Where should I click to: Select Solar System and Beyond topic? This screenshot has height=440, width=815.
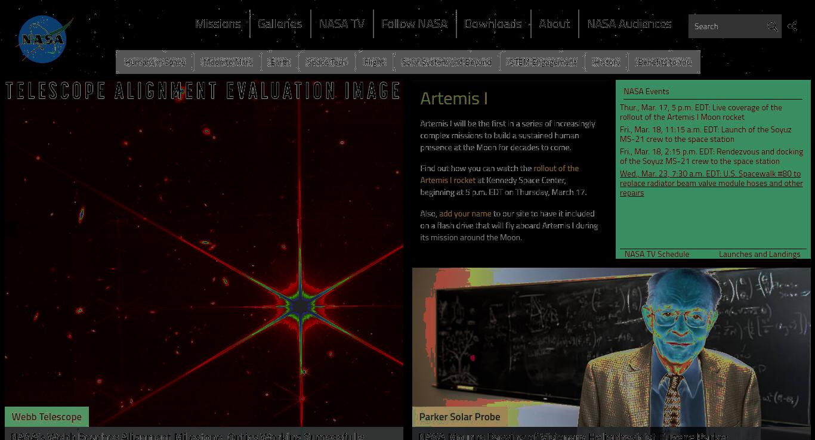(x=446, y=62)
